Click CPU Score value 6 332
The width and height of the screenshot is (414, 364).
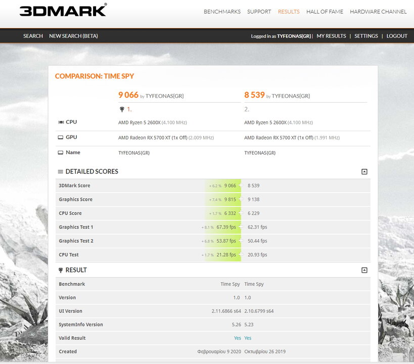pyautogui.click(x=230, y=213)
